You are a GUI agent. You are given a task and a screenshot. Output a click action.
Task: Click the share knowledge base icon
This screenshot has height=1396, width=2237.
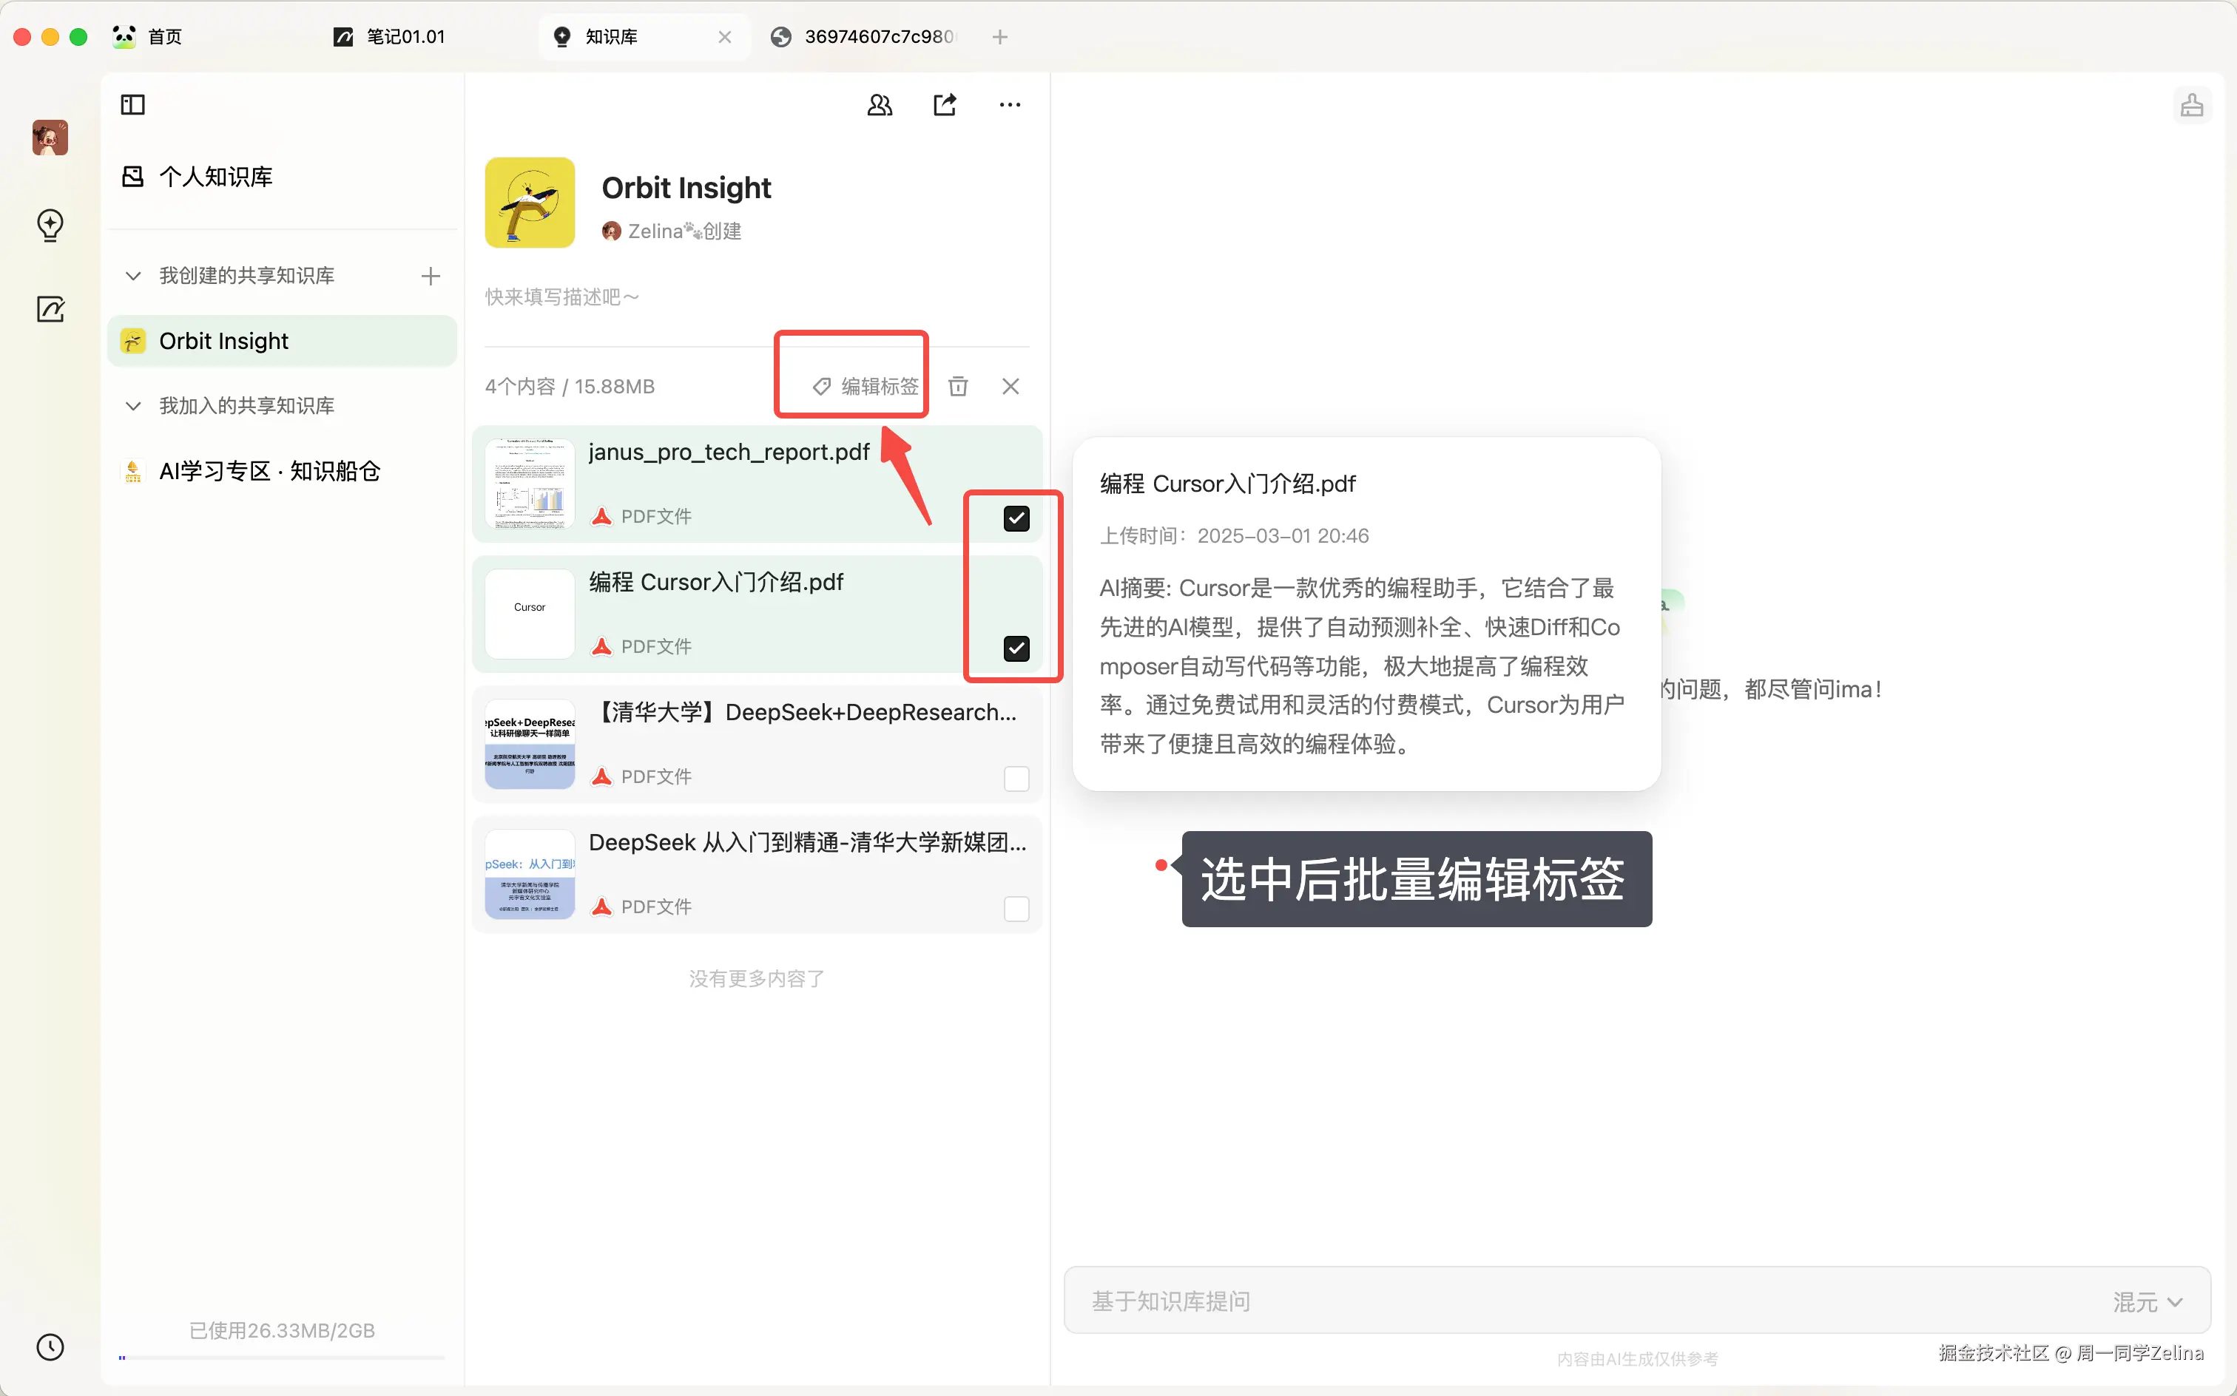point(944,104)
